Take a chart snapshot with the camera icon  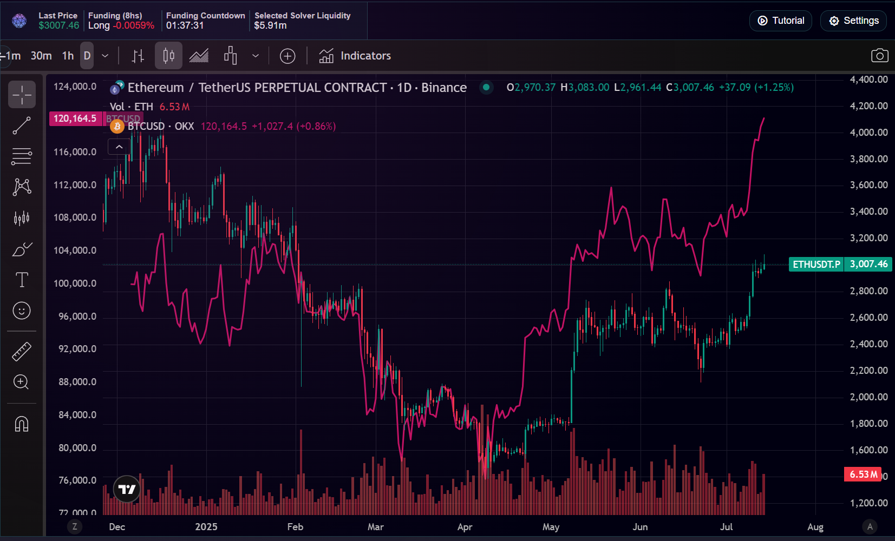pyautogui.click(x=880, y=55)
